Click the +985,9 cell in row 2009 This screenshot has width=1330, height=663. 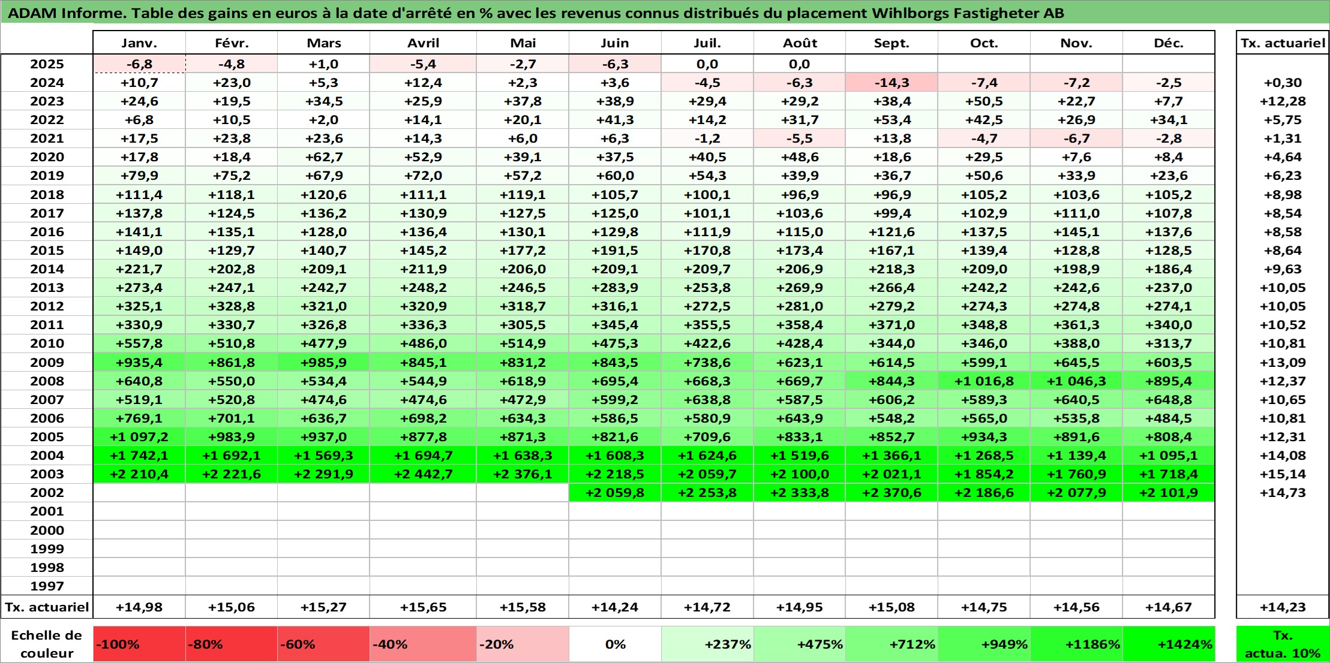coord(323,362)
